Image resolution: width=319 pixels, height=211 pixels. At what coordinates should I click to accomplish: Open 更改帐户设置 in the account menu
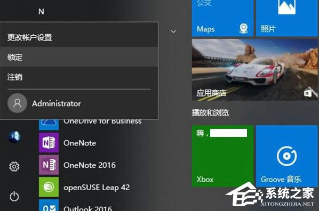79,37
